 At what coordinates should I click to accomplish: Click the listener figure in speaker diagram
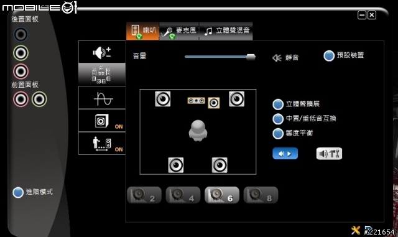click(x=198, y=131)
